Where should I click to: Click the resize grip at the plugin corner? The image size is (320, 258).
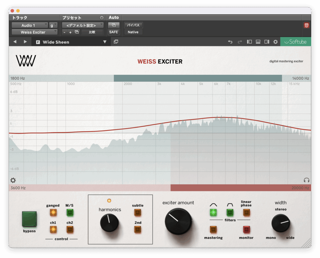[x=306, y=243]
